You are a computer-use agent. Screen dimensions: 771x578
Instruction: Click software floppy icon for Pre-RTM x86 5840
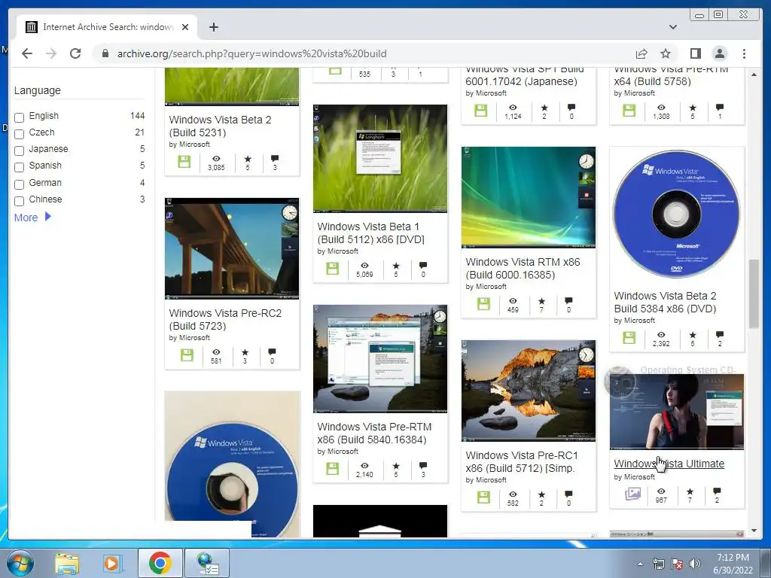point(332,468)
